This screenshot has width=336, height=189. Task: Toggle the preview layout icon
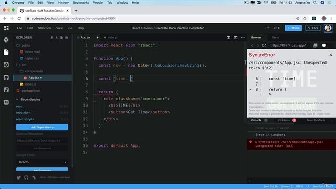point(236,37)
